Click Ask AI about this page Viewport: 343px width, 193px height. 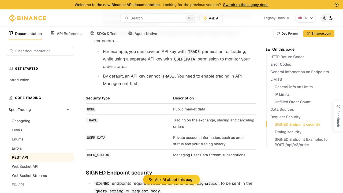click(171, 180)
